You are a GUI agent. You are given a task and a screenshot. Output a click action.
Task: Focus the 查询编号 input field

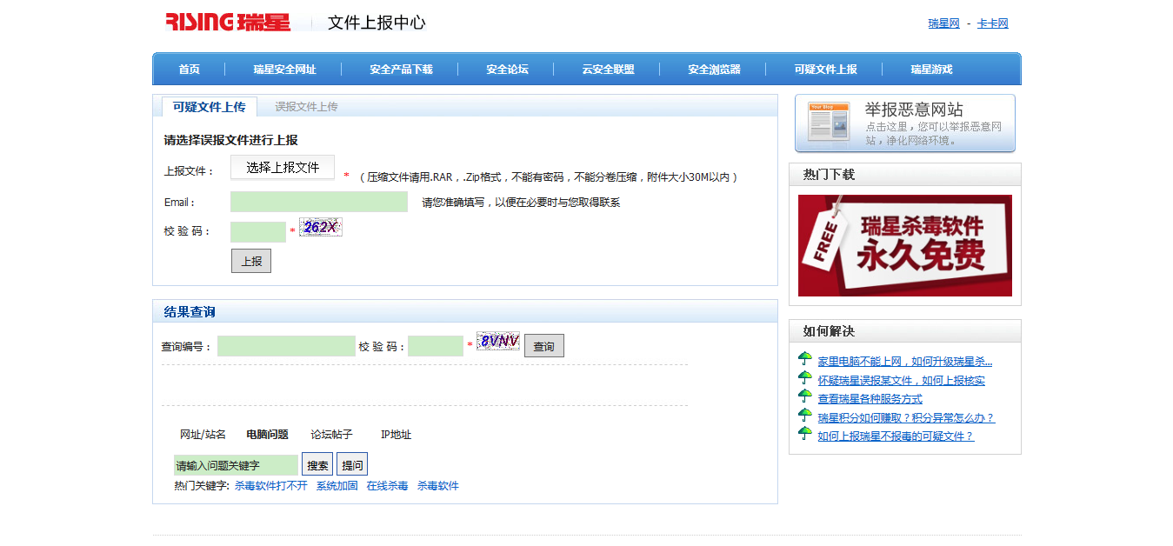click(286, 346)
